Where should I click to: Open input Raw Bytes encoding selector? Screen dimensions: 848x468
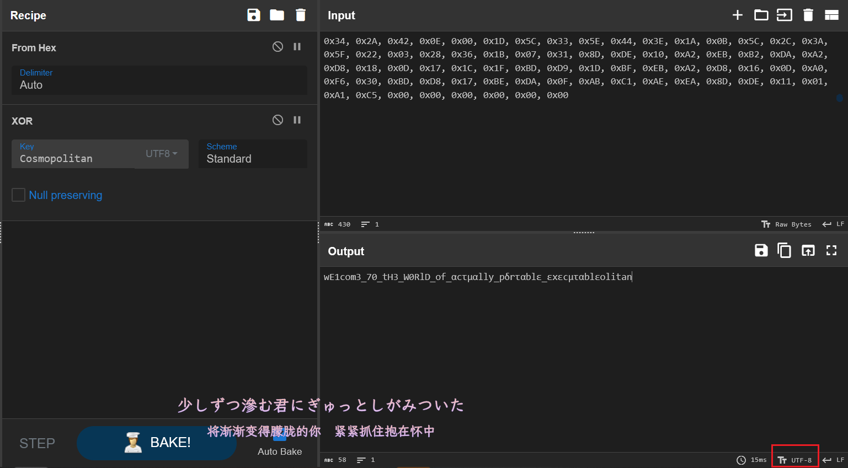pos(786,224)
